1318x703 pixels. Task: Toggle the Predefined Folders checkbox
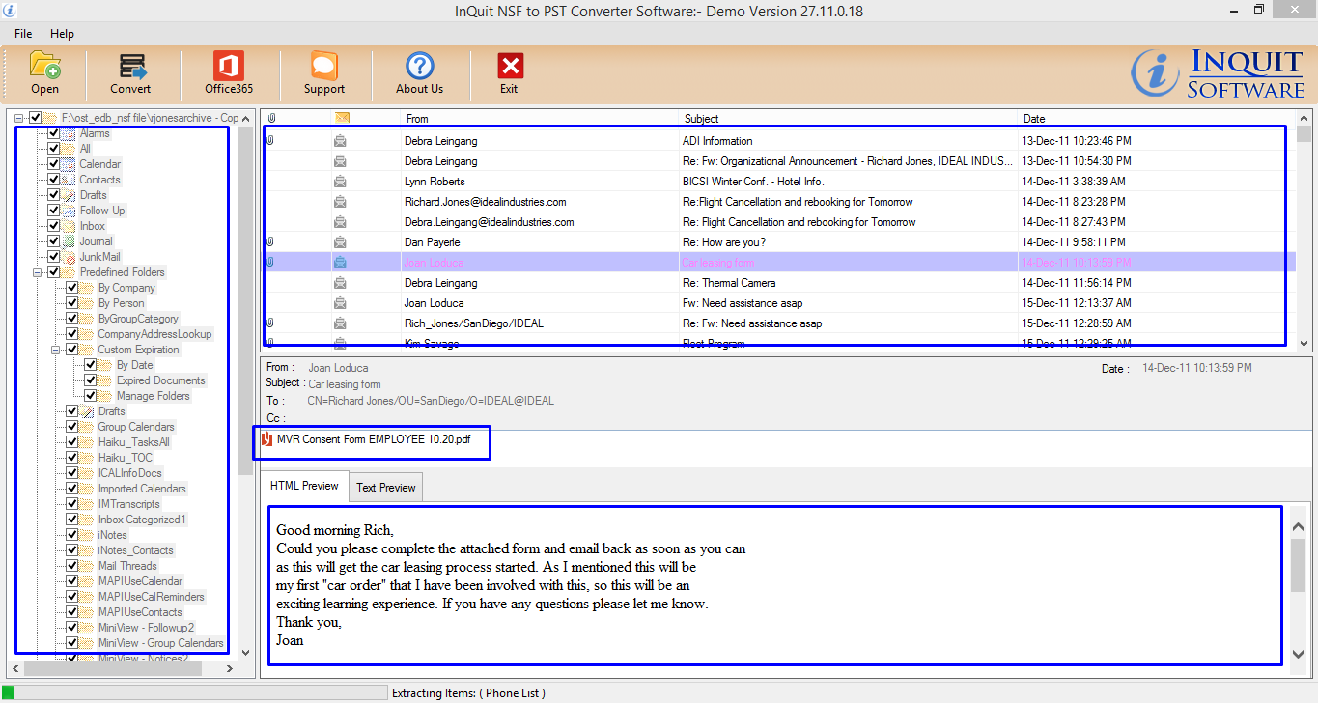[54, 272]
